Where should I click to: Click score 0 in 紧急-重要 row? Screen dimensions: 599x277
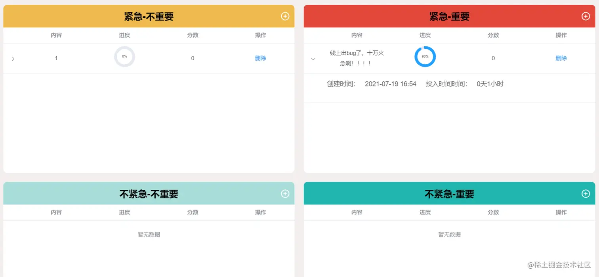493,58
